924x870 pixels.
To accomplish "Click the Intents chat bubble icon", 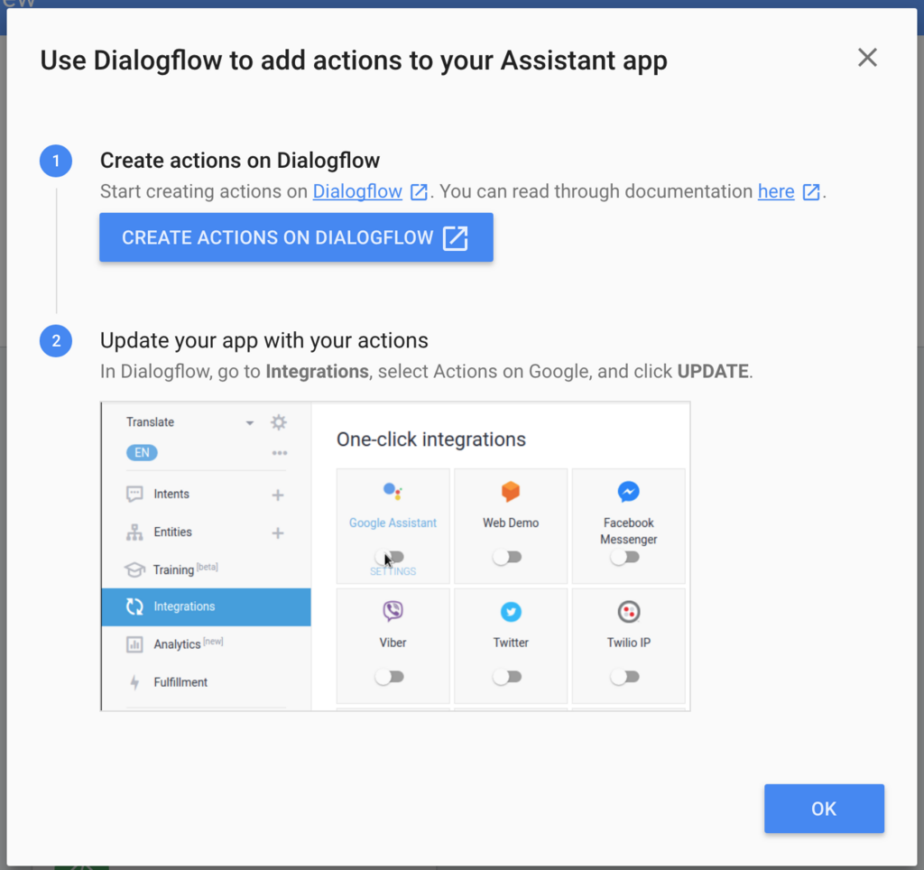I will (134, 494).
